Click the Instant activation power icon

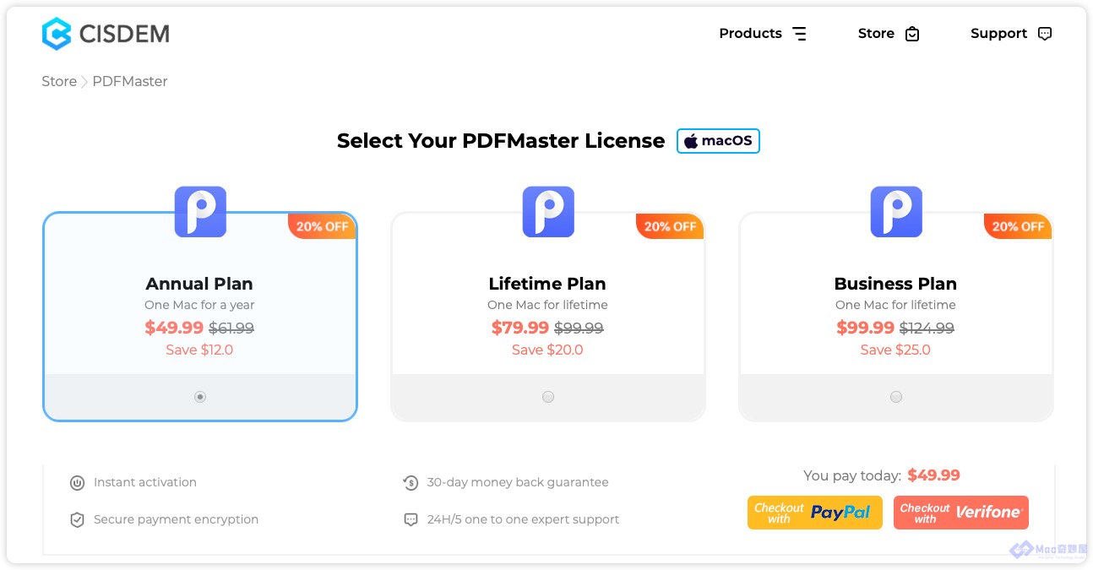[77, 483]
